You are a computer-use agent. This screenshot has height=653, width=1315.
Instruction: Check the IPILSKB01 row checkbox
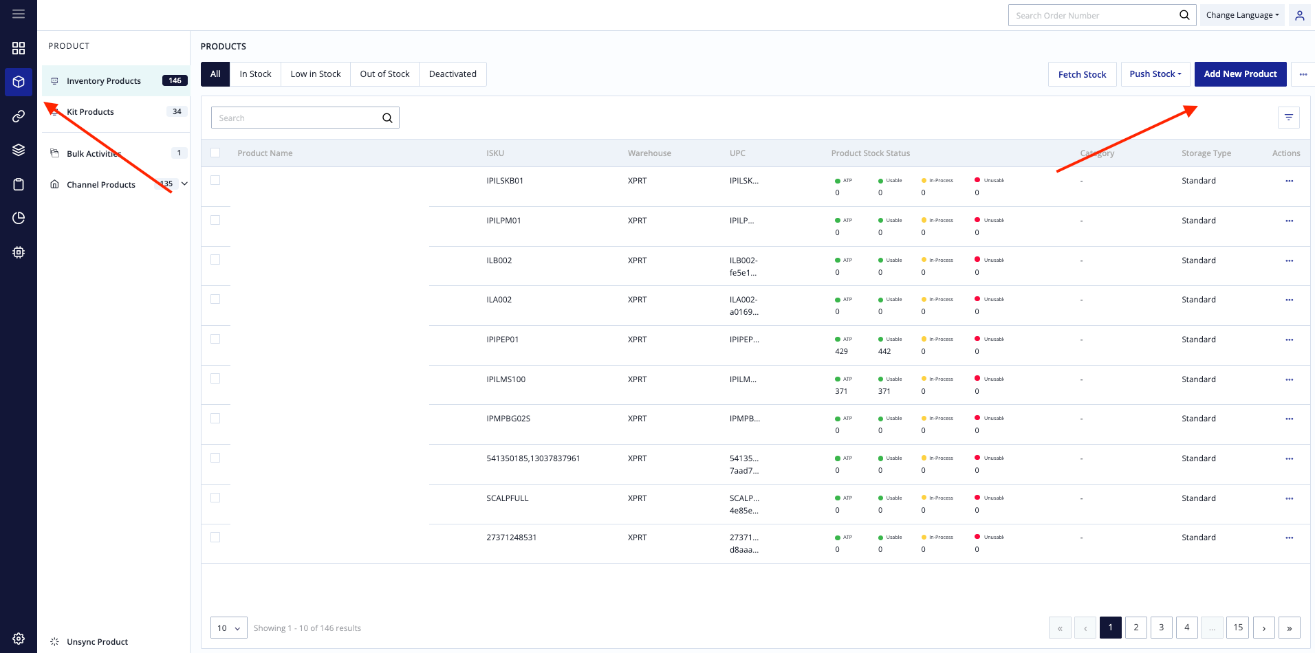(x=215, y=180)
